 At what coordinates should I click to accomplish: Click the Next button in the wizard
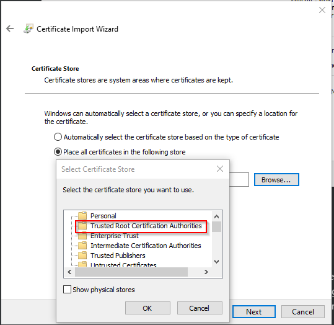coord(254,311)
